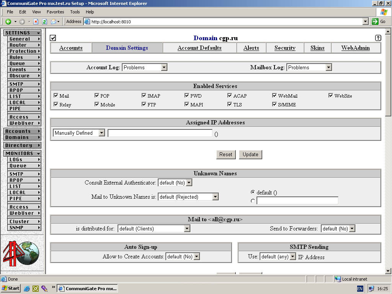Click the Update button
Image resolution: width=392 pixels, height=294 pixels.
[250, 155]
